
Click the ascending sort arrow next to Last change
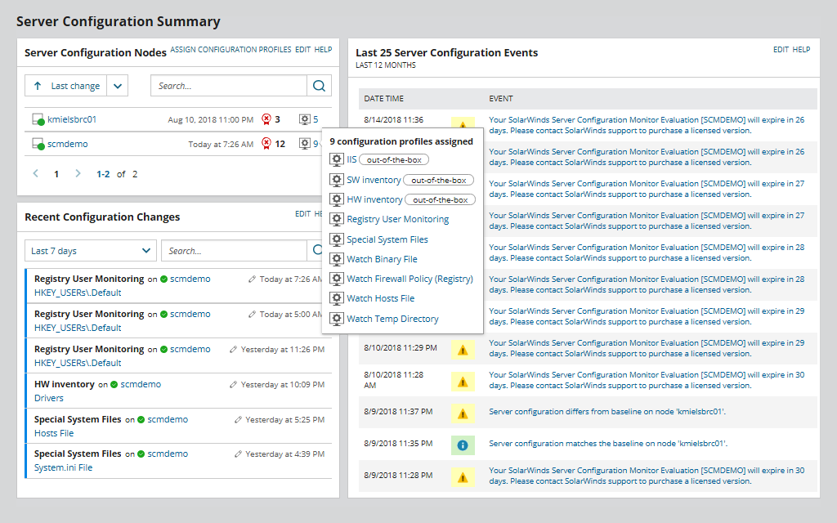(38, 85)
